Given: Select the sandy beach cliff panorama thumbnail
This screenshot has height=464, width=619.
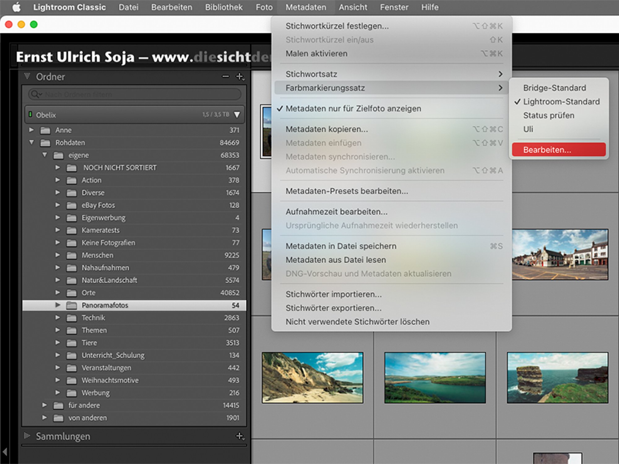Looking at the screenshot, I should pyautogui.click(x=313, y=377).
